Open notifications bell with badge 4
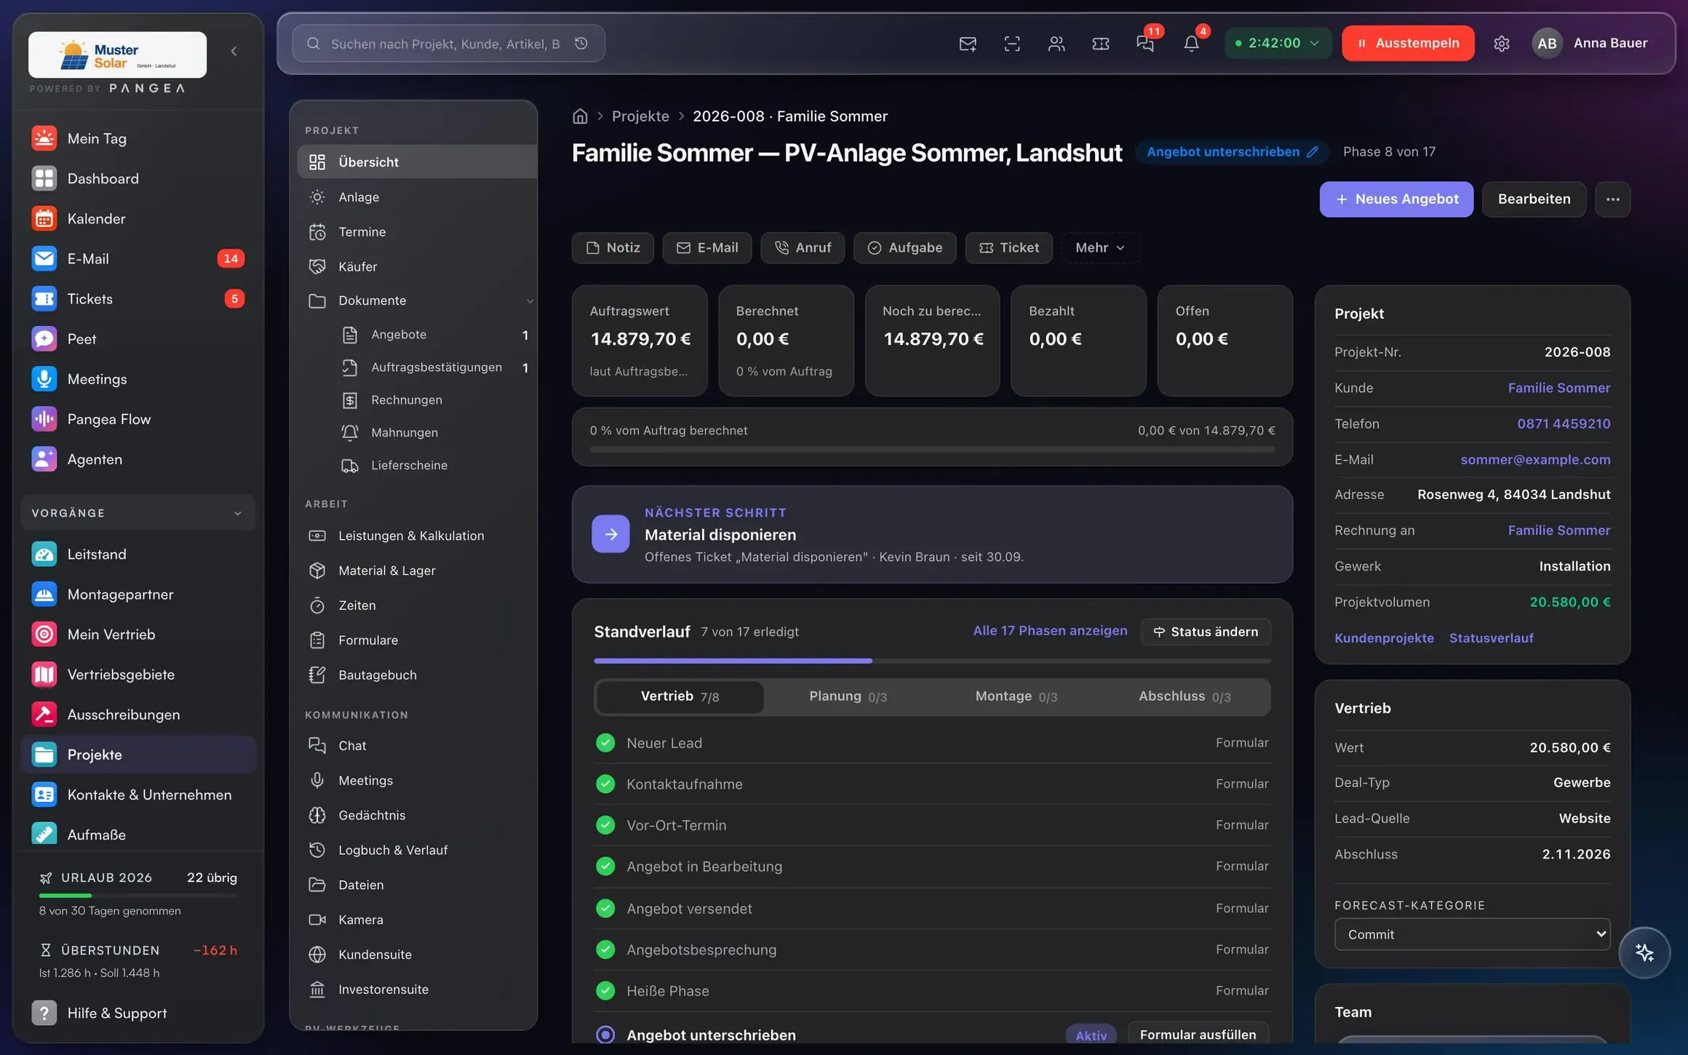The width and height of the screenshot is (1688, 1055). (x=1191, y=44)
